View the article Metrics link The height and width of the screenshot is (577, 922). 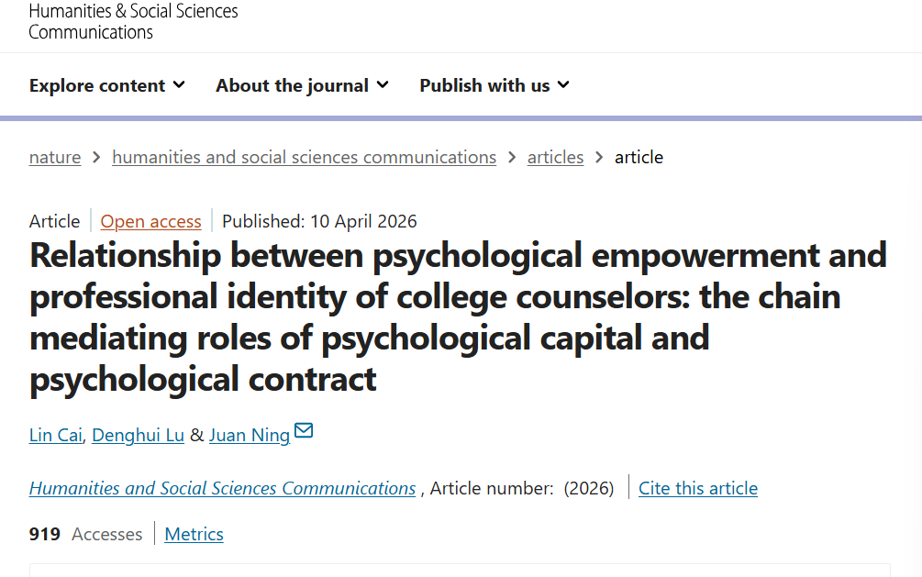(194, 534)
